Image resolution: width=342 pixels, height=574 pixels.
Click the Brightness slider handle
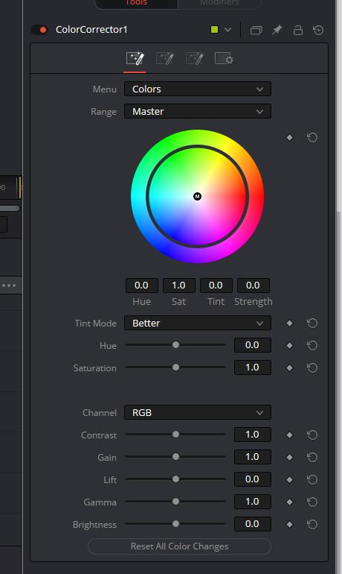coord(175,524)
